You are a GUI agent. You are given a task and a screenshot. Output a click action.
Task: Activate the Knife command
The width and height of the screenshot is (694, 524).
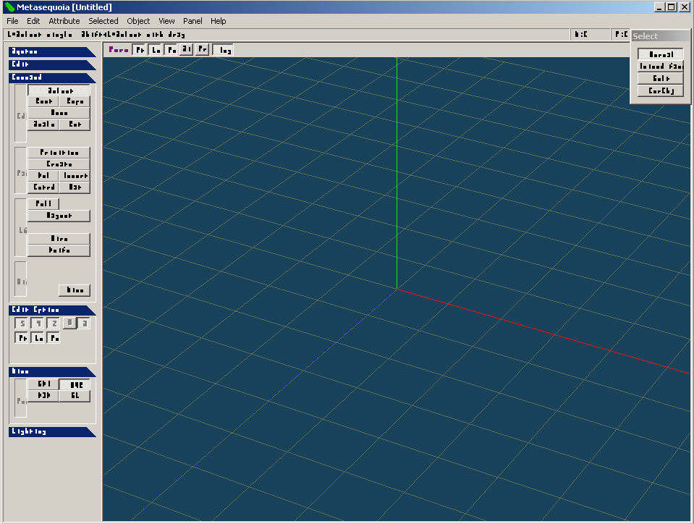point(59,250)
